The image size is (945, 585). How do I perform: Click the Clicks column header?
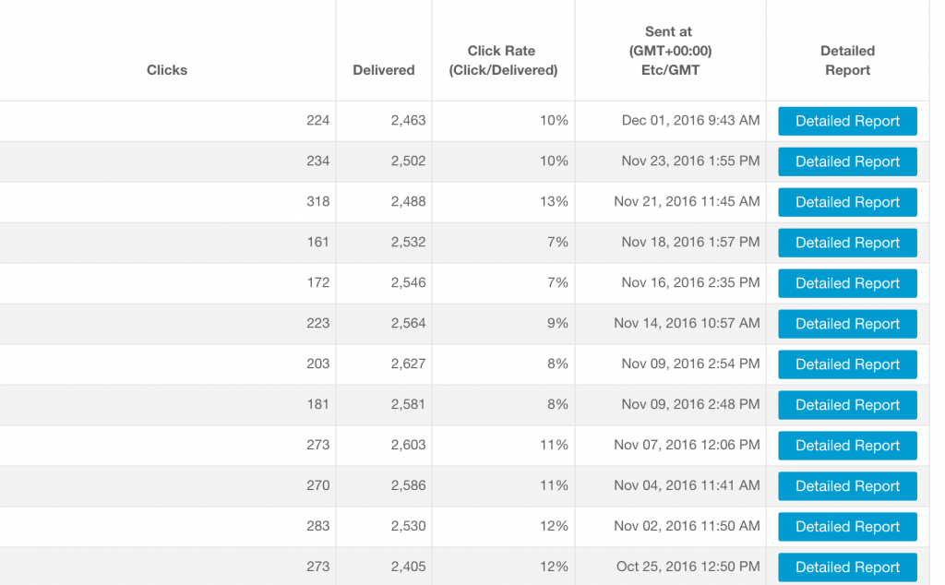pyautogui.click(x=167, y=70)
